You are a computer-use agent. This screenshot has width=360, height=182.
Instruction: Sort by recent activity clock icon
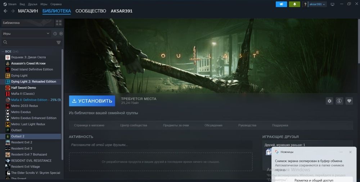[55, 33]
